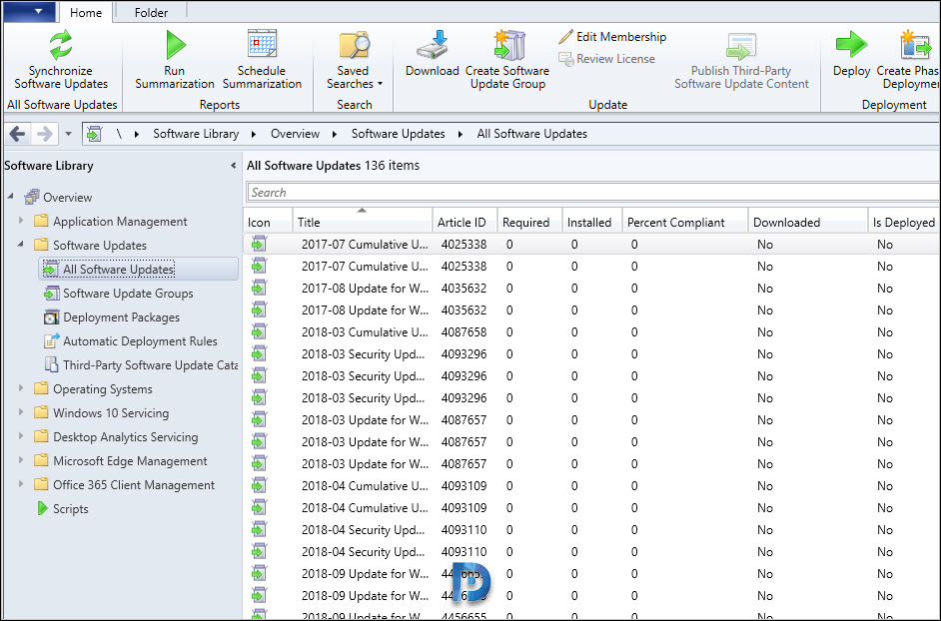Go forward using the Forward arrow
The image size is (941, 621).
point(44,133)
